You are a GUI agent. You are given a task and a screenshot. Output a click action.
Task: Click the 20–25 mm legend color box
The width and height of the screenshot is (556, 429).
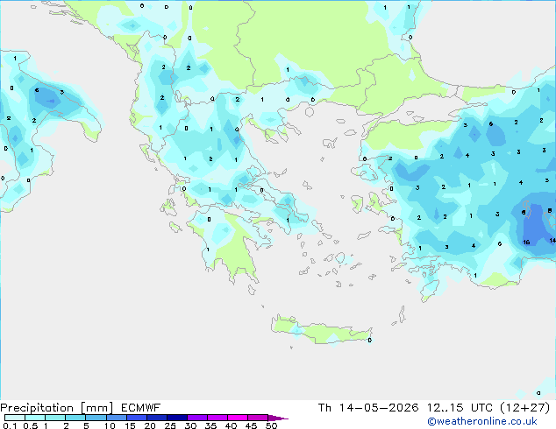(156, 418)
